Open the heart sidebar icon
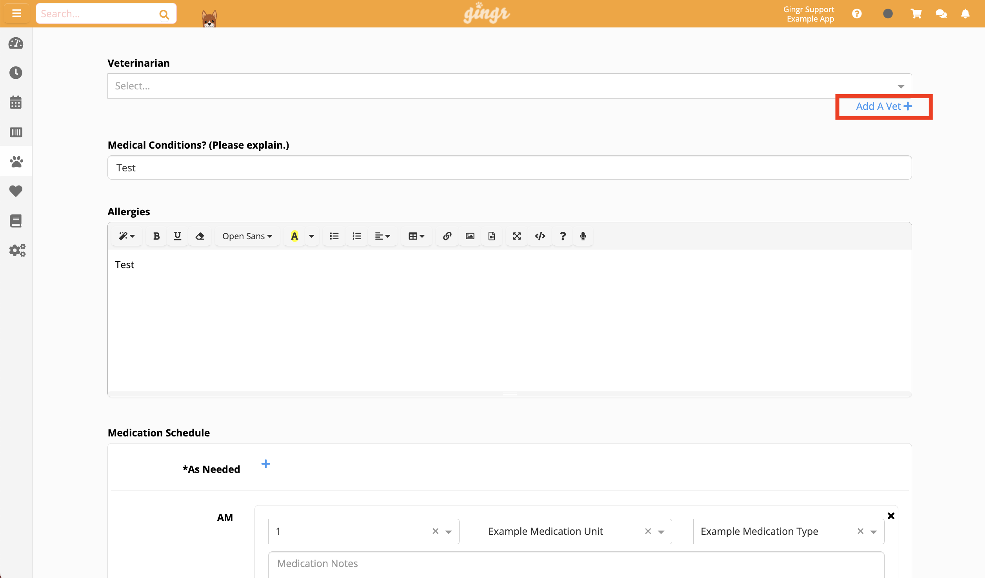Image resolution: width=985 pixels, height=578 pixels. click(16, 191)
